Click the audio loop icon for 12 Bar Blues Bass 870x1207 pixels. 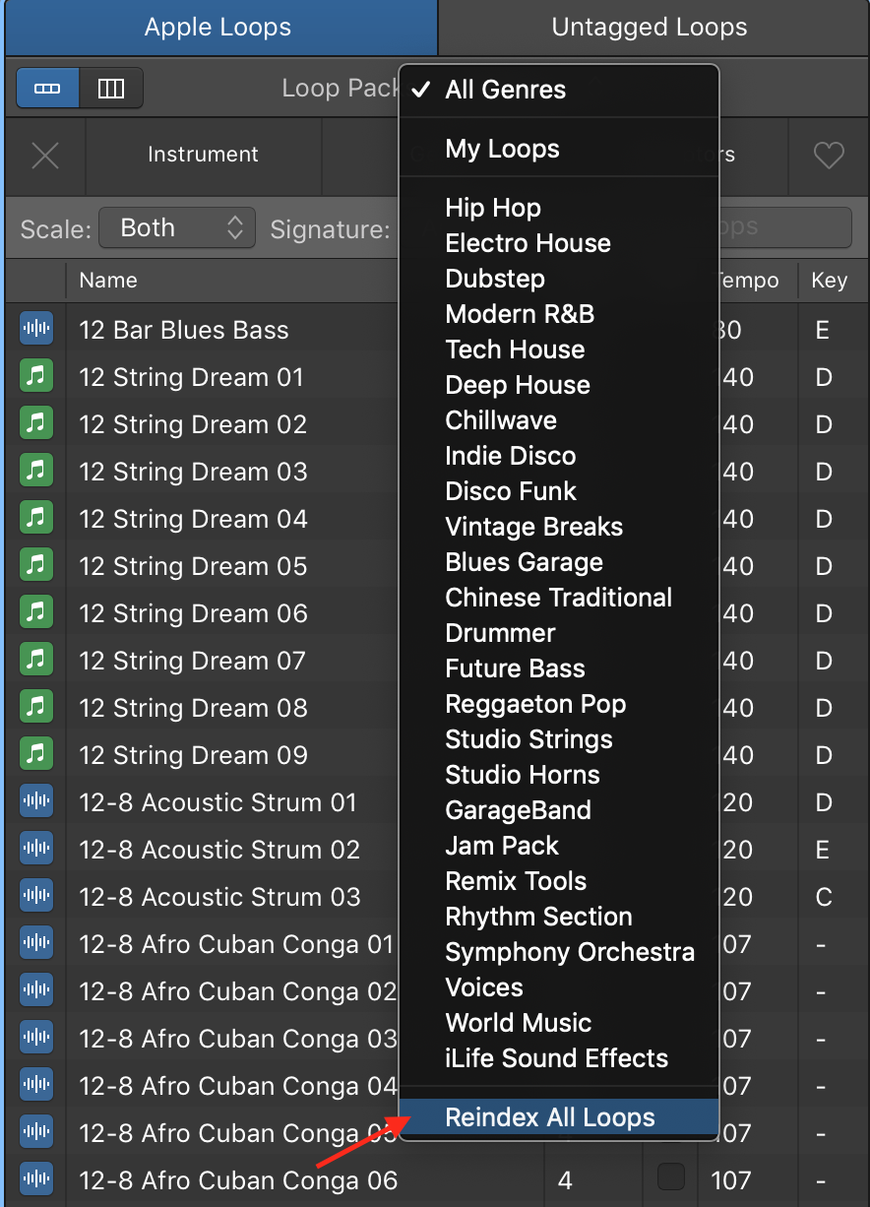(36, 330)
